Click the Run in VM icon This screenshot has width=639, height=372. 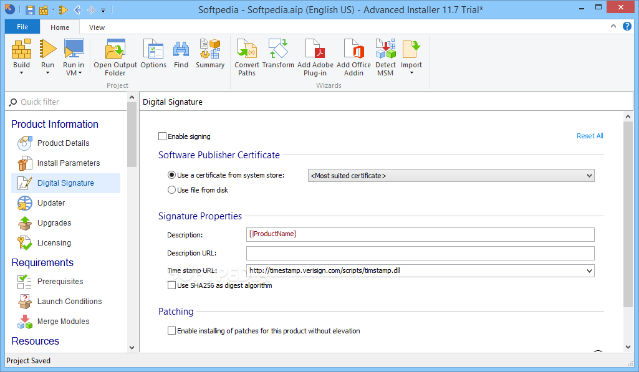[x=74, y=49]
